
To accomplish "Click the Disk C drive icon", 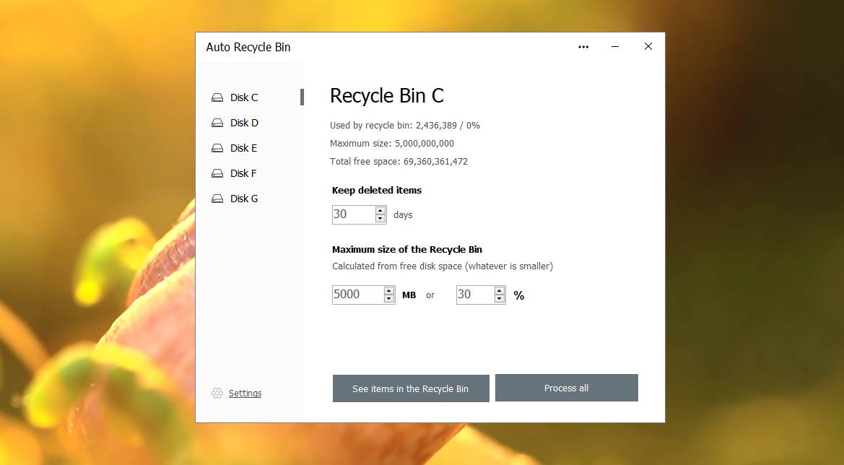I will coord(217,98).
